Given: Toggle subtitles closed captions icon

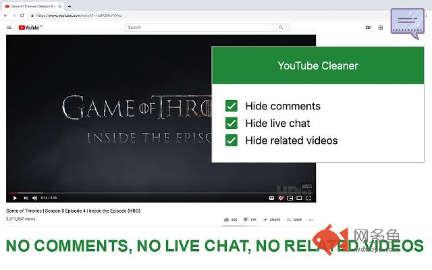Looking at the screenshot, I should [x=271, y=198].
